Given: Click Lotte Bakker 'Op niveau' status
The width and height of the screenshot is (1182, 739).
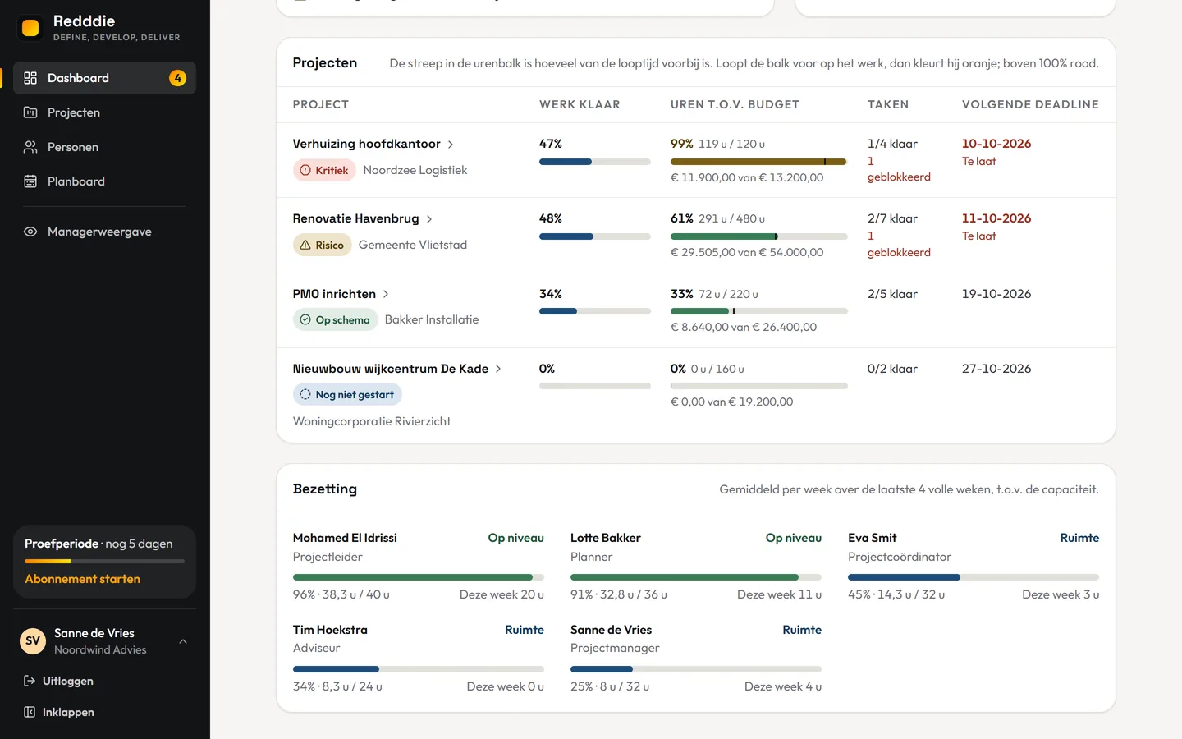Looking at the screenshot, I should pos(794,538).
